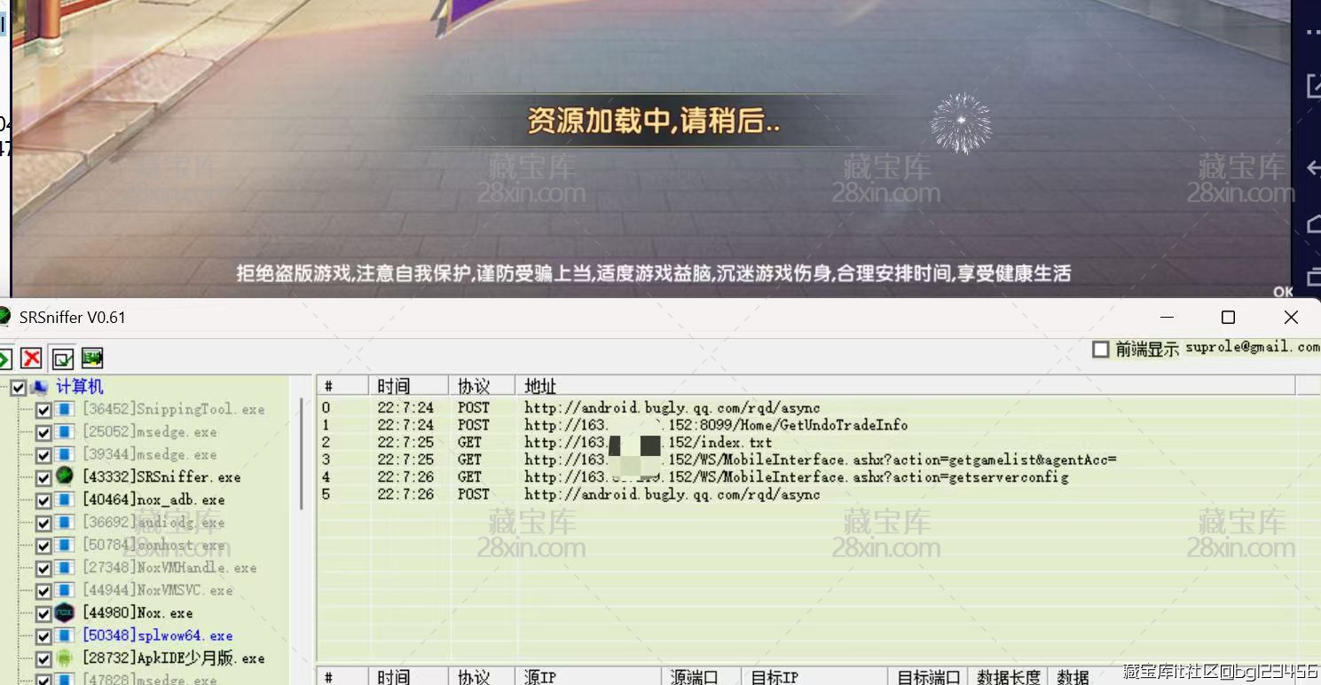Select the action=getgamelist request URL
Image resolution: width=1321 pixels, height=685 pixels.
pyautogui.click(x=820, y=460)
